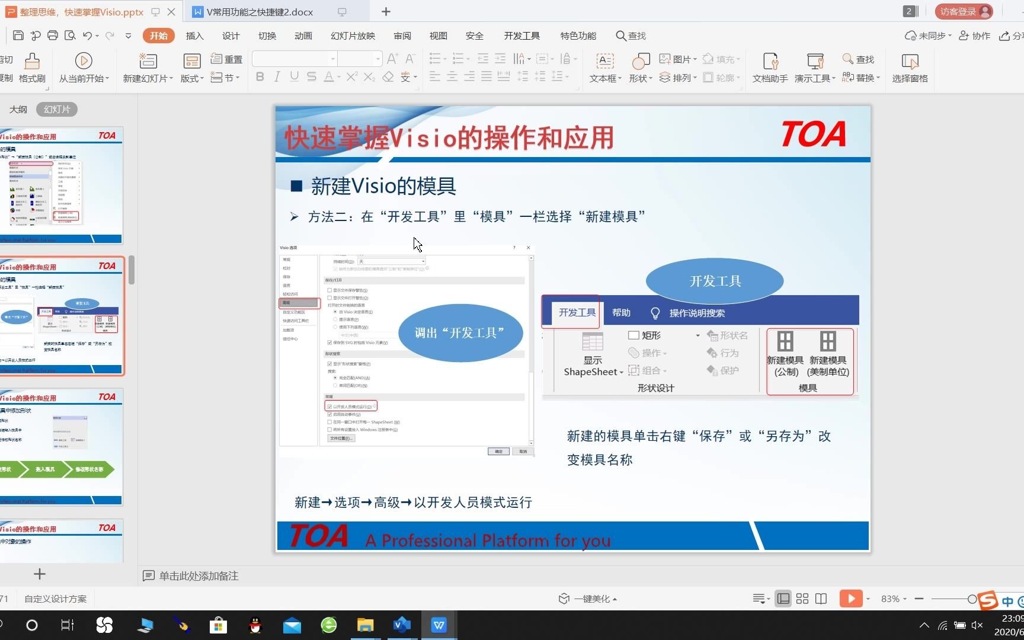The image size is (1024, 640).
Task: Expand quick access toolbar customize arrow
Action: click(128, 36)
